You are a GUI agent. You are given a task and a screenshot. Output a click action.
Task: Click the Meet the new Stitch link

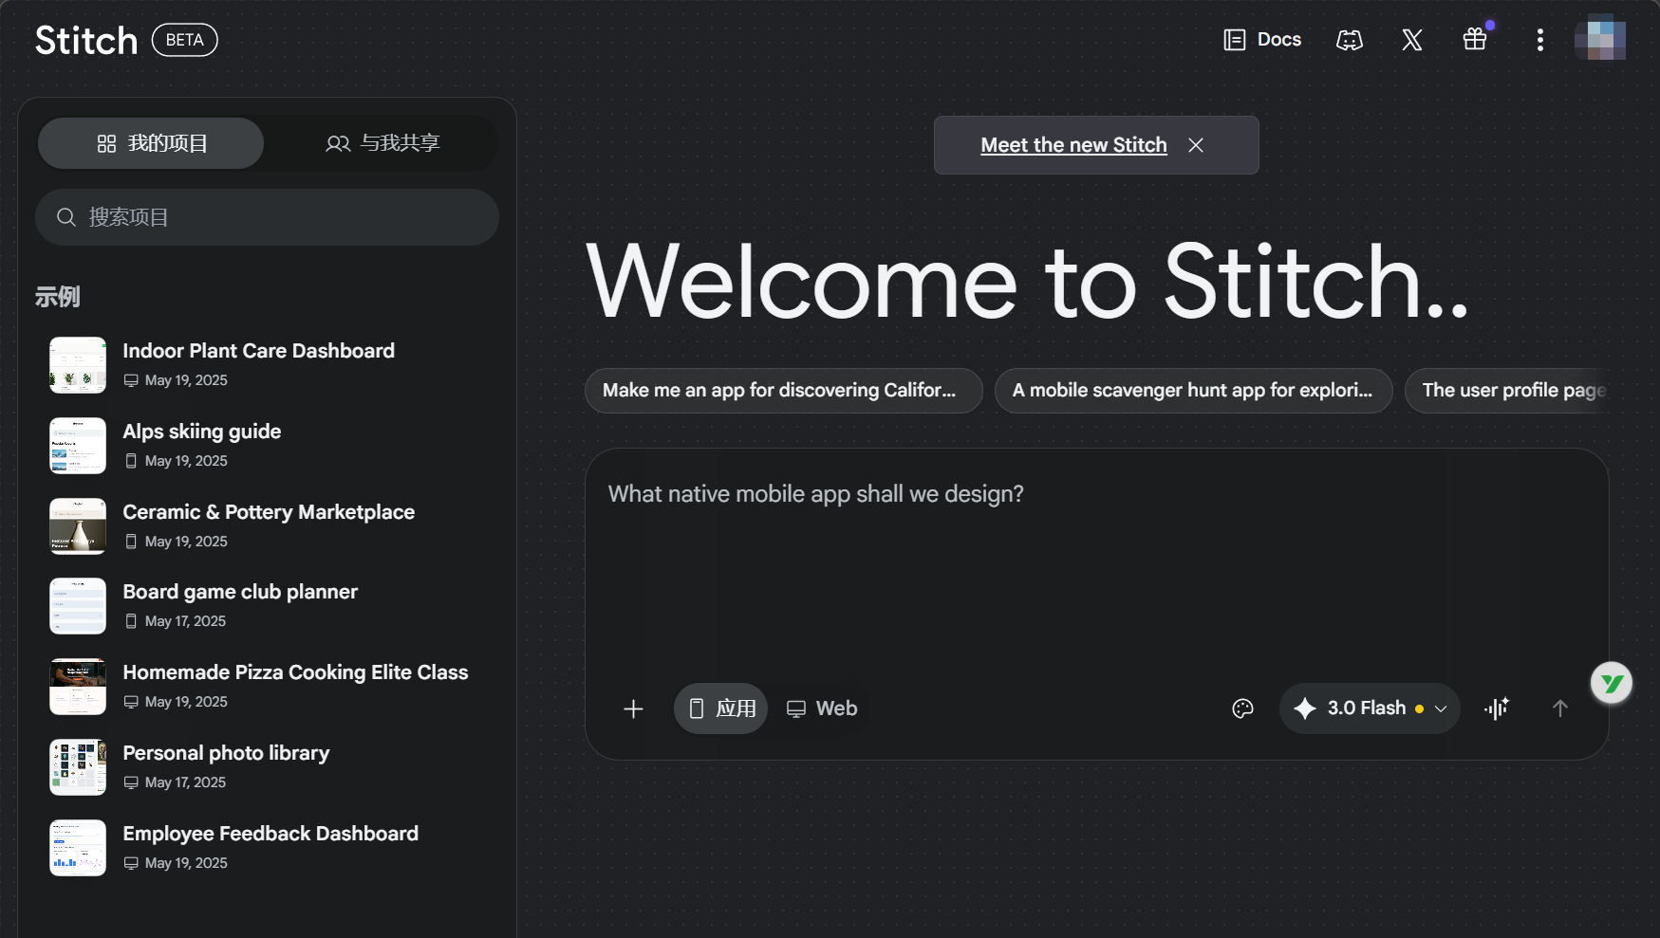1073,145
